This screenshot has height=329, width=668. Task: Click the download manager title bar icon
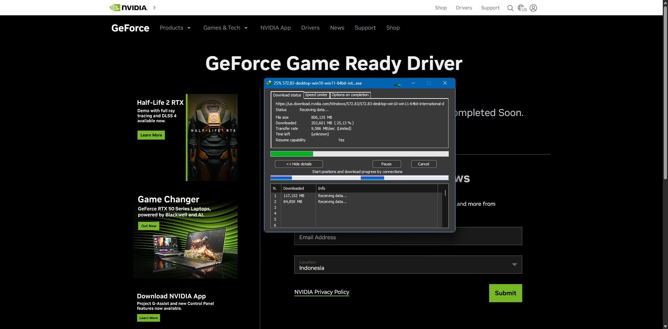pyautogui.click(x=269, y=83)
